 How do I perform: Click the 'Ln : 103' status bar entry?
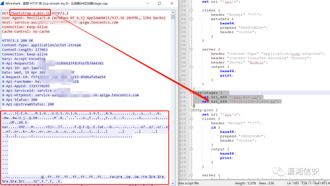(x=293, y=183)
